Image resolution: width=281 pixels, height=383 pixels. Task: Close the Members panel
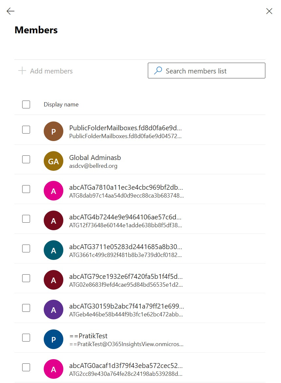coord(269,11)
